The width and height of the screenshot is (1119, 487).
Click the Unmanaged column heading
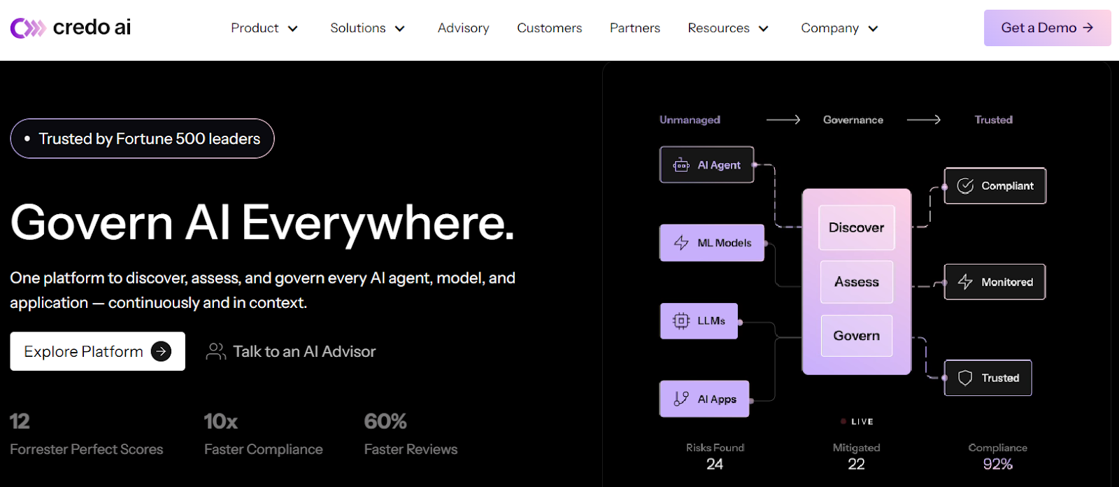click(x=690, y=120)
